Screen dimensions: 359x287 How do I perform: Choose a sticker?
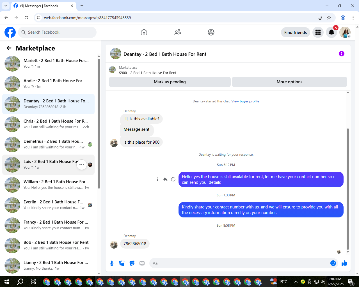point(132,263)
